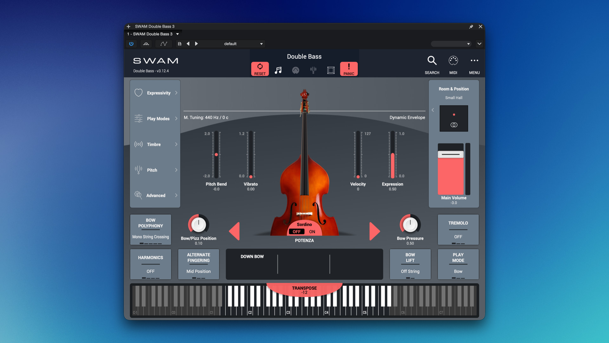Click the TRANSPOSE -12 button
Screen dimensions: 609x343
[304, 290]
